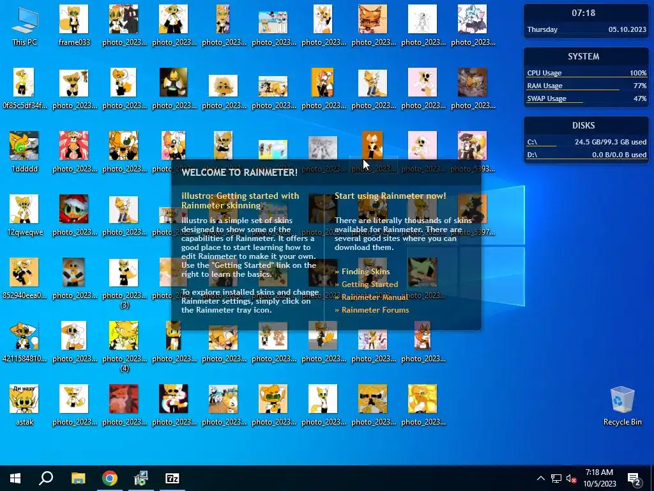Select the 12qweqwe image file

24,215
